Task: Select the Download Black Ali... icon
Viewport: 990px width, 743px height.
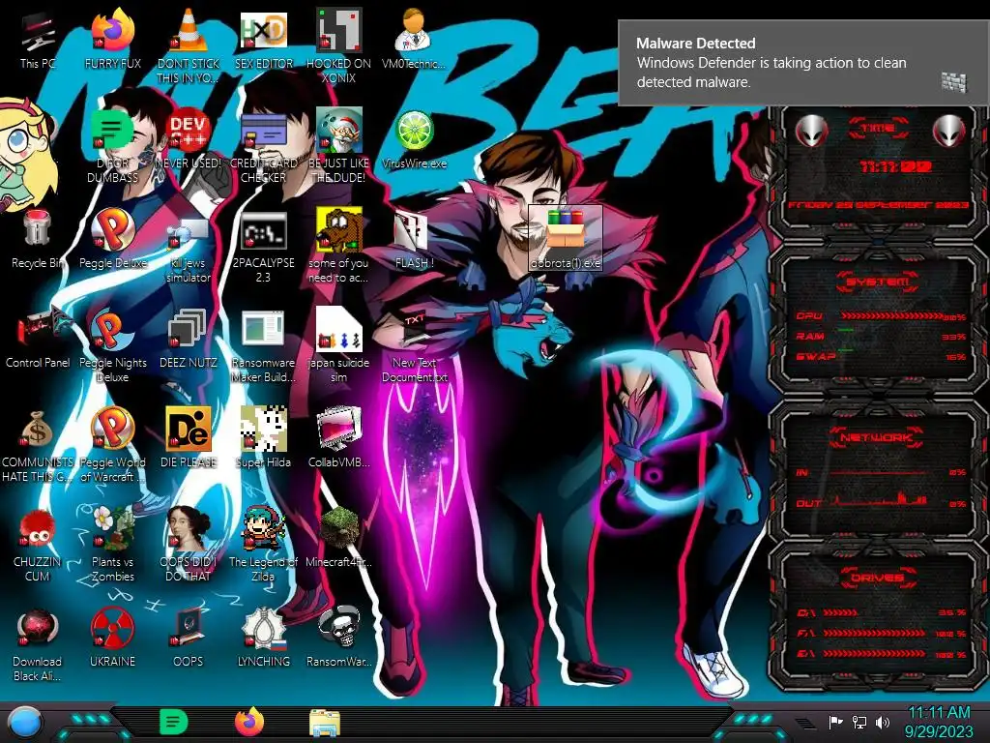Action: (38, 644)
